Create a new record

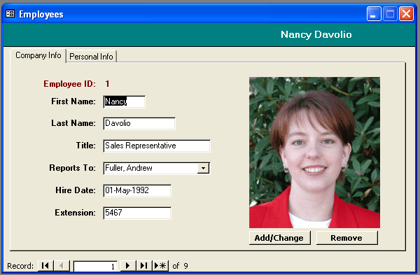(160, 266)
